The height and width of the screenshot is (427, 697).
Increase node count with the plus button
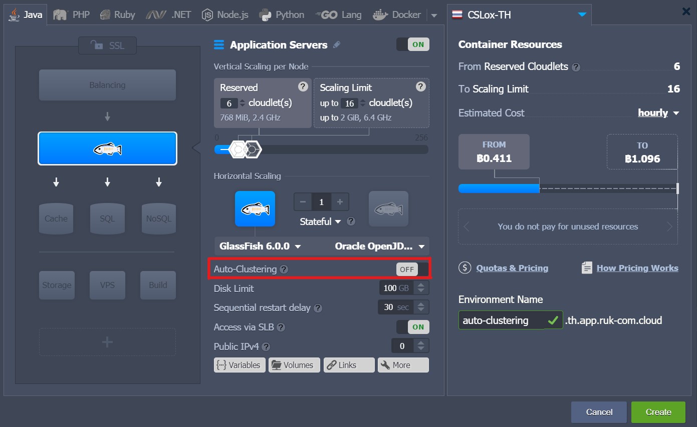click(340, 202)
